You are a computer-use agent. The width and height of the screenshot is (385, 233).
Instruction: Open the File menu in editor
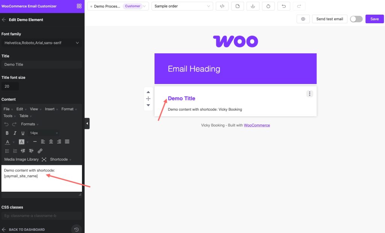coord(8,109)
